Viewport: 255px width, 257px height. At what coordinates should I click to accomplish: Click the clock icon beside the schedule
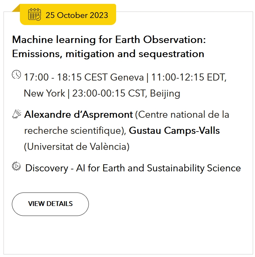click(x=16, y=74)
